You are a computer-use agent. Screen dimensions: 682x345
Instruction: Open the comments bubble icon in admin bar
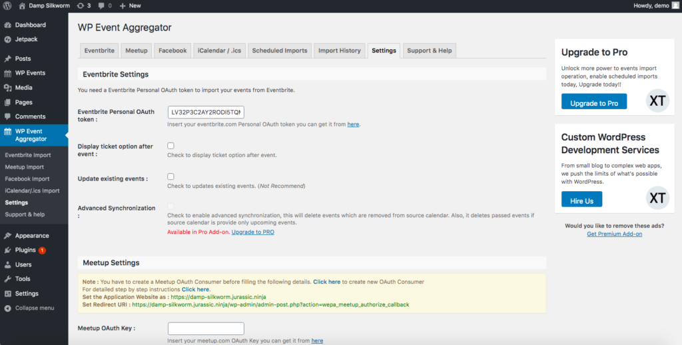pyautogui.click(x=101, y=5)
